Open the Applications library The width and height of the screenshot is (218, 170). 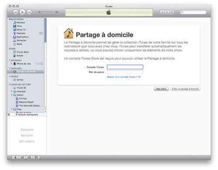[x=21, y=37]
